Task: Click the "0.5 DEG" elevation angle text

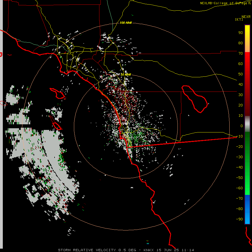Action: click(127, 250)
